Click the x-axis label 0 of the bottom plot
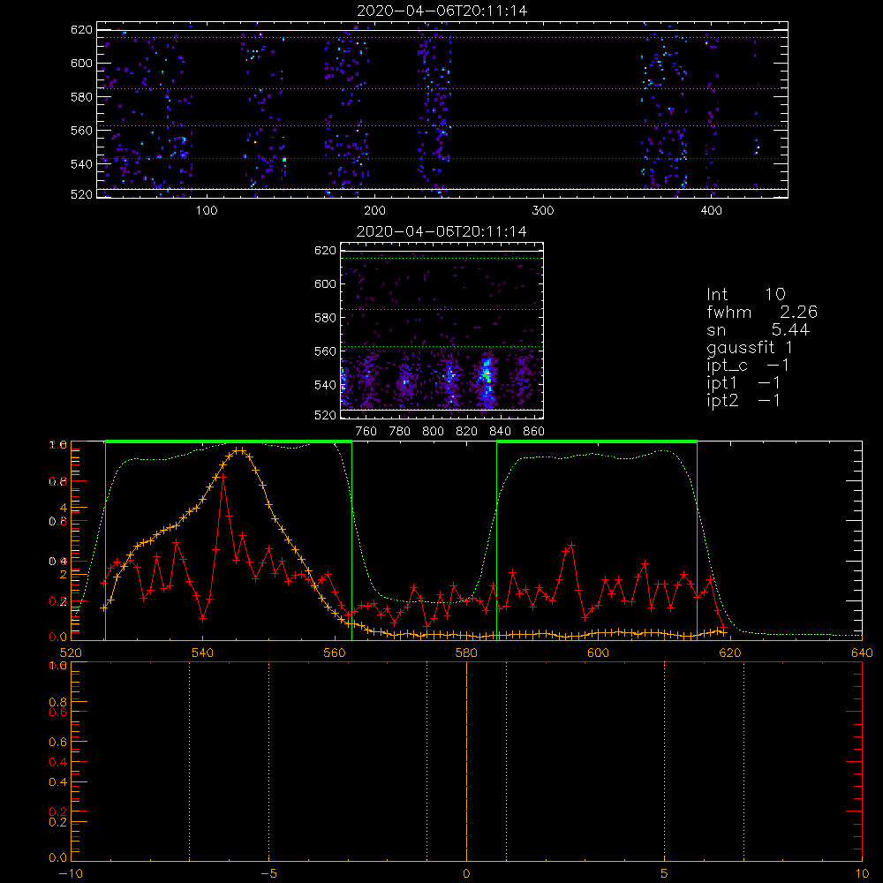 tap(466, 874)
